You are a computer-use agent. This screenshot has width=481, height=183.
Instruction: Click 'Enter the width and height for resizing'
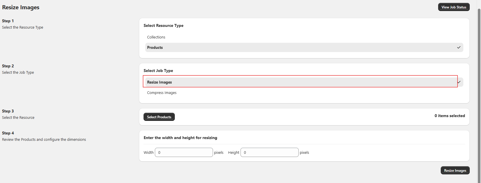tap(180, 138)
